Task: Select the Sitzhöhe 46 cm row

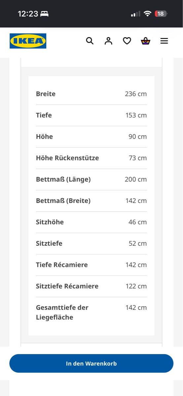Action: (91, 222)
